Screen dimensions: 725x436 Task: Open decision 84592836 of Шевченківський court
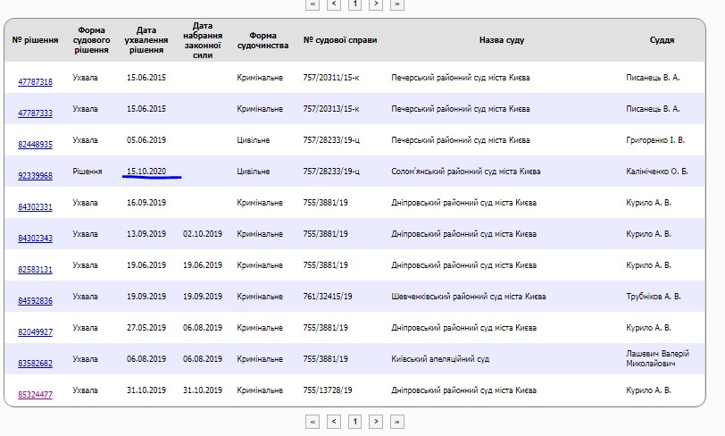pyautogui.click(x=35, y=301)
